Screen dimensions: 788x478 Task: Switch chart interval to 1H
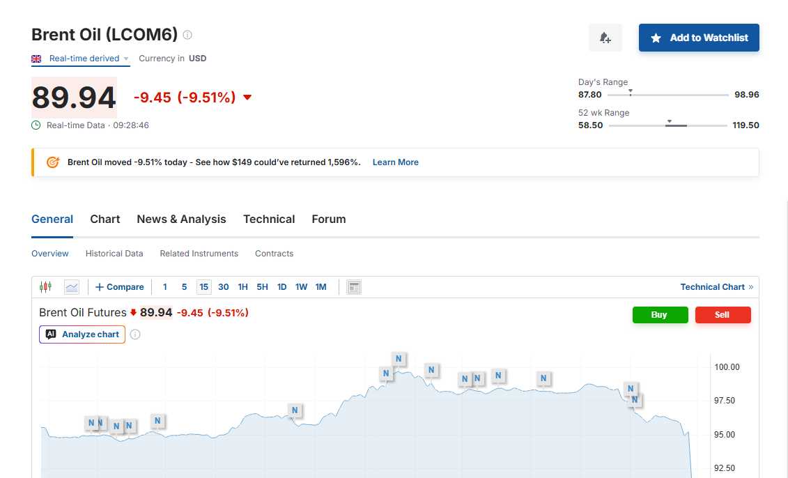pos(242,287)
